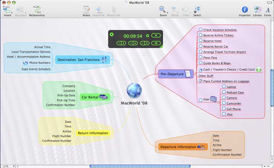The width and height of the screenshot is (274, 168).
Task: Uncheck Place Current Address on Luggage
Action: 200,81
